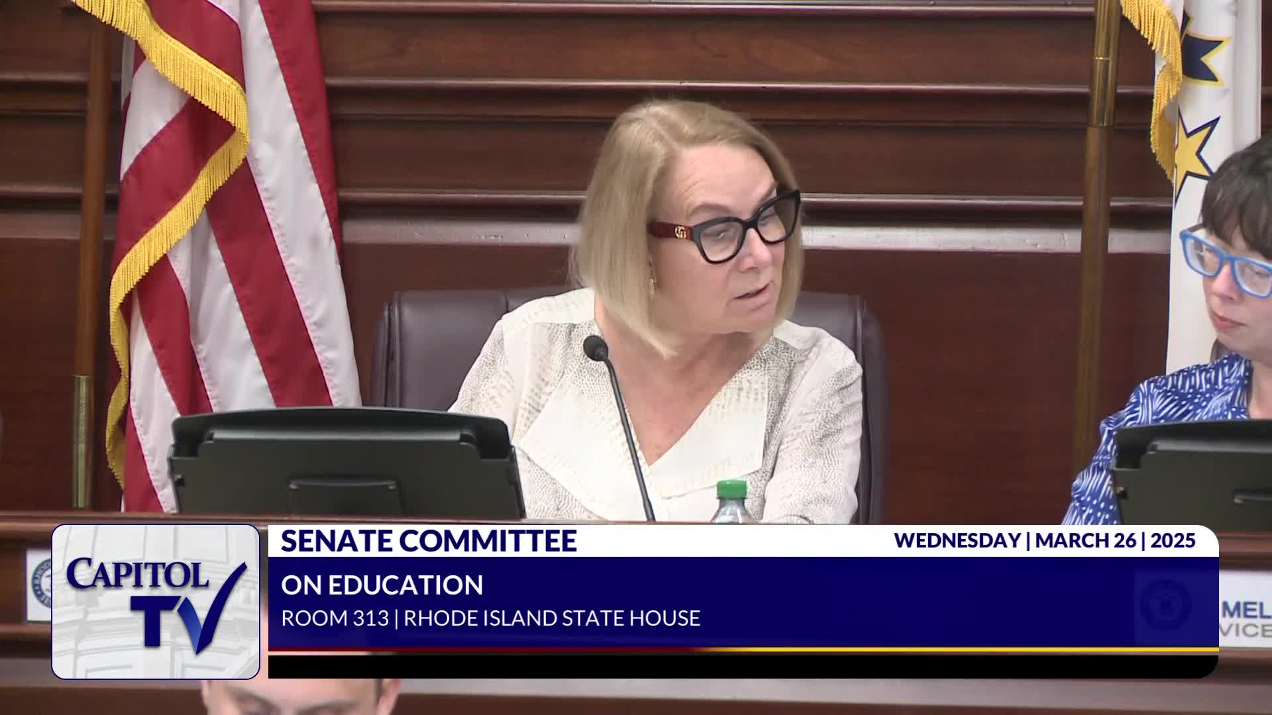
Task: Click the SENATE COMMITTEE heading text
Action: (x=429, y=541)
